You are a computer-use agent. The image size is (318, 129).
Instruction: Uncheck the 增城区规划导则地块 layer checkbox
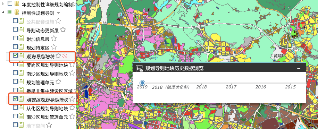point(15,99)
